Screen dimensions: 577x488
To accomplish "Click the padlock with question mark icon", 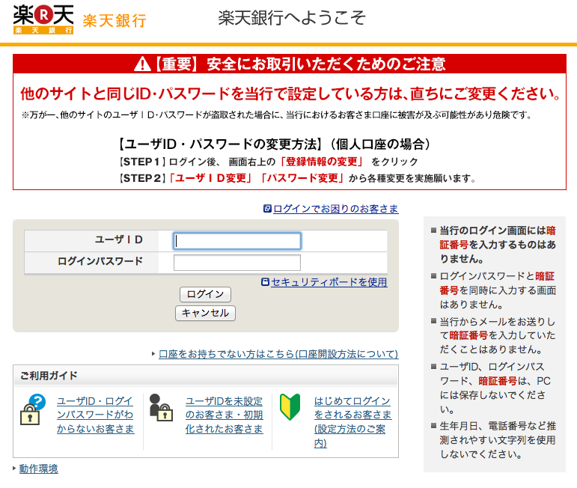I will point(33,409).
